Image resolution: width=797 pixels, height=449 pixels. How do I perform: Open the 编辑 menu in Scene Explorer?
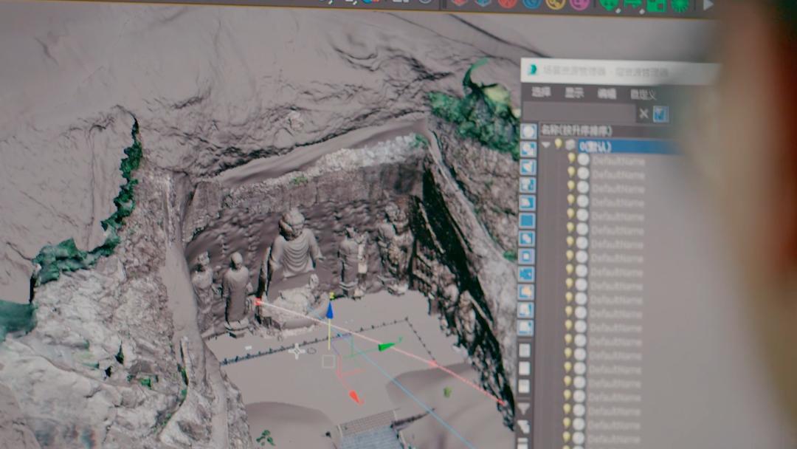click(x=607, y=94)
